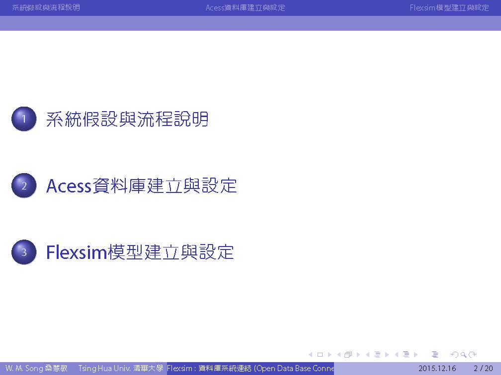Click the previous slide arrow in navigation bar
The height and width of the screenshot is (375, 501).
[311, 355]
